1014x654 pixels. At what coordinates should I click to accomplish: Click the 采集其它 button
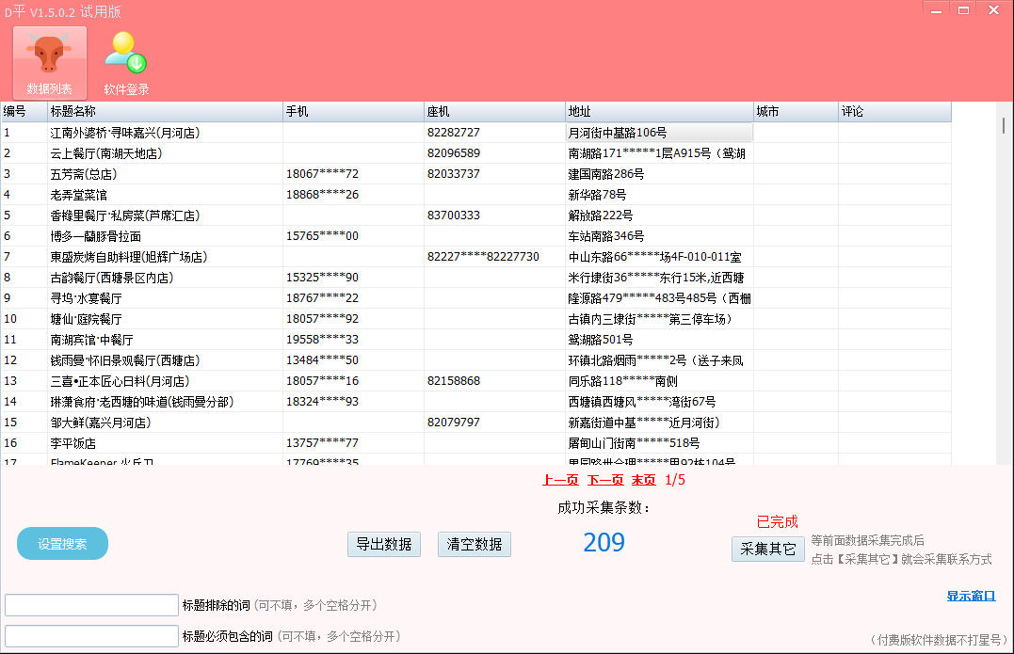tap(767, 549)
